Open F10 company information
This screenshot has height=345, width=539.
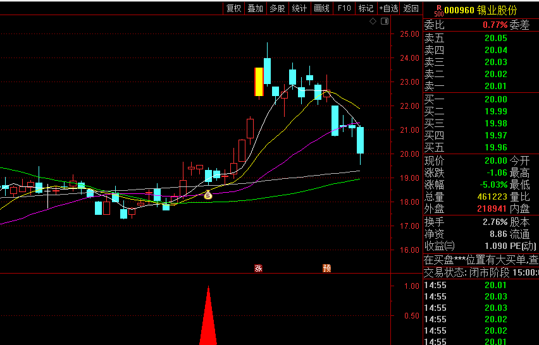pyautogui.click(x=344, y=9)
